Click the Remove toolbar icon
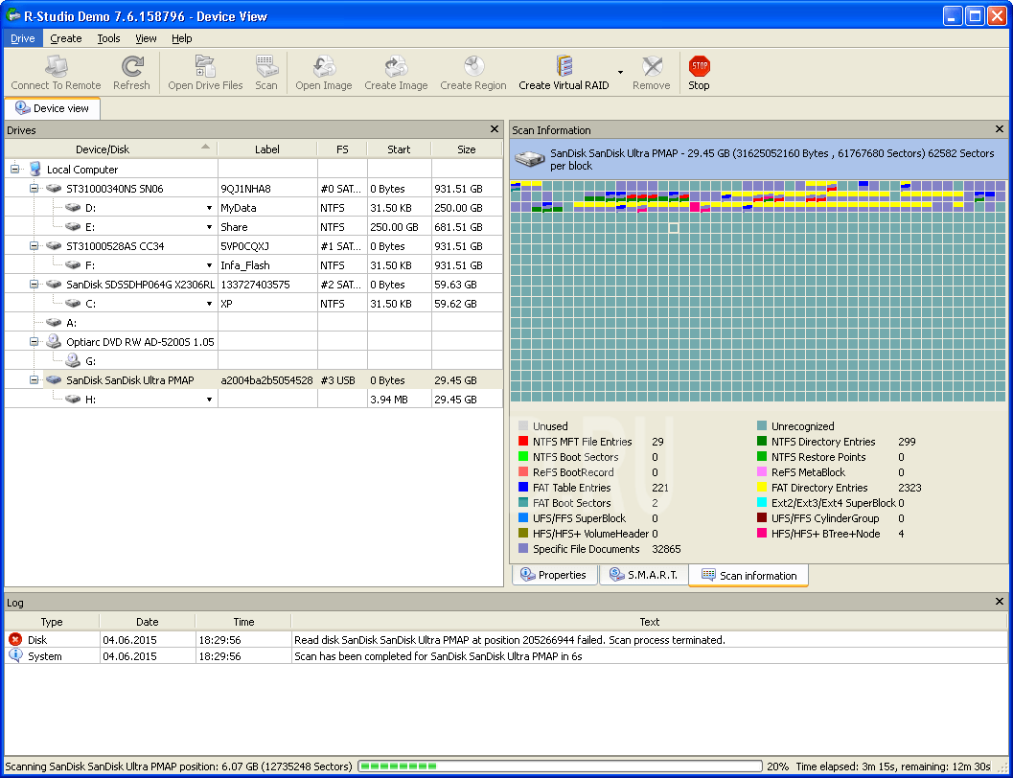The image size is (1013, 778). point(652,66)
